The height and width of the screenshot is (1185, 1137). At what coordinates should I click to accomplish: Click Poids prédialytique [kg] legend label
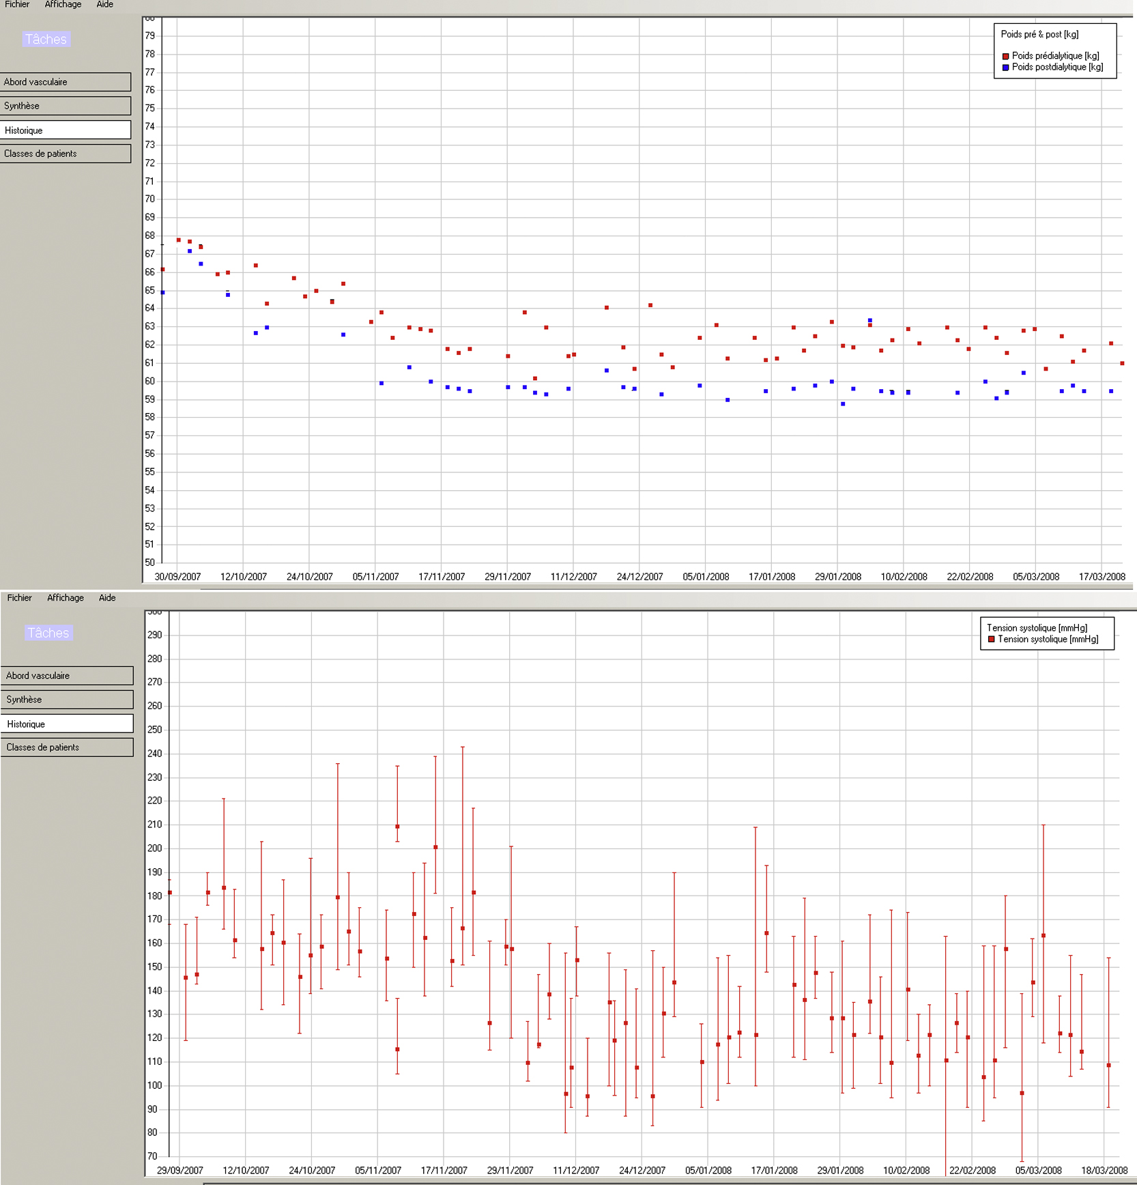coord(1055,55)
